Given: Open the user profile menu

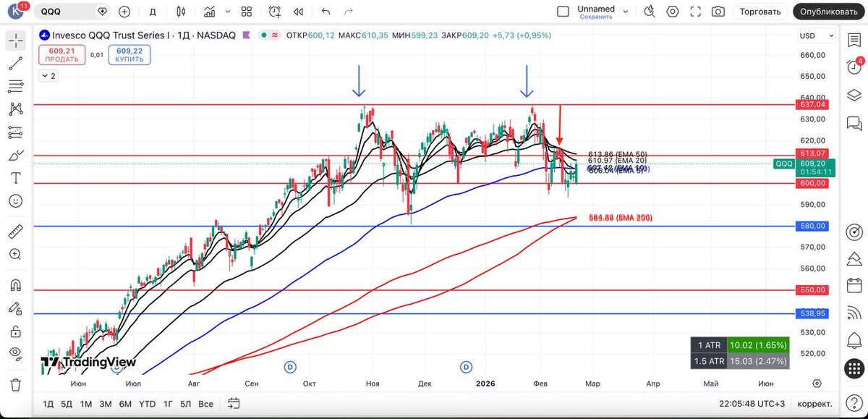Looking at the screenshot, I should click(15, 12).
